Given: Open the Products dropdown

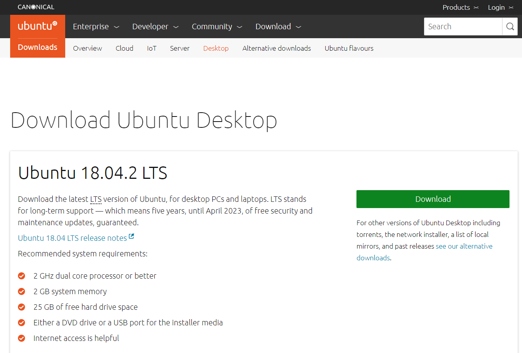Looking at the screenshot, I should [460, 7].
